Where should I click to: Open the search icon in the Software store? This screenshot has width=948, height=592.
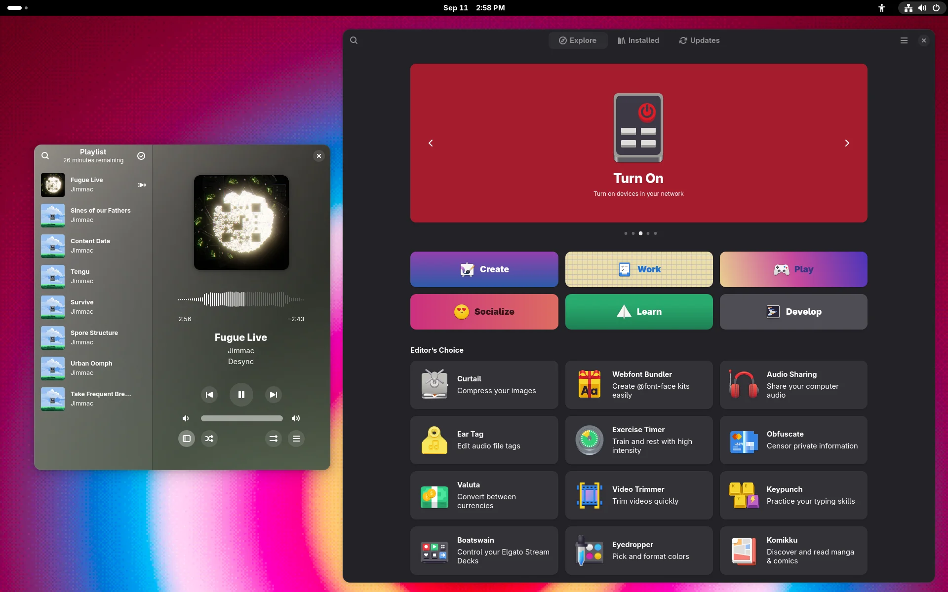(x=354, y=40)
